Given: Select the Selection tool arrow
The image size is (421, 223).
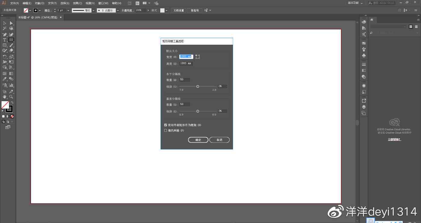Looking at the screenshot, I should point(5,23).
